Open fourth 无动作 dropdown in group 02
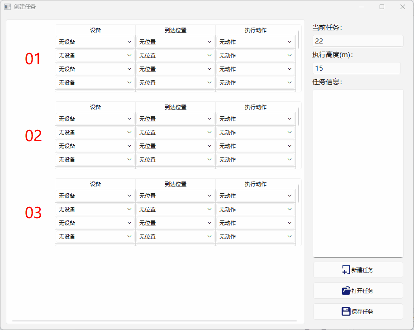Image resolution: width=414 pixels, height=330 pixels. [255, 160]
